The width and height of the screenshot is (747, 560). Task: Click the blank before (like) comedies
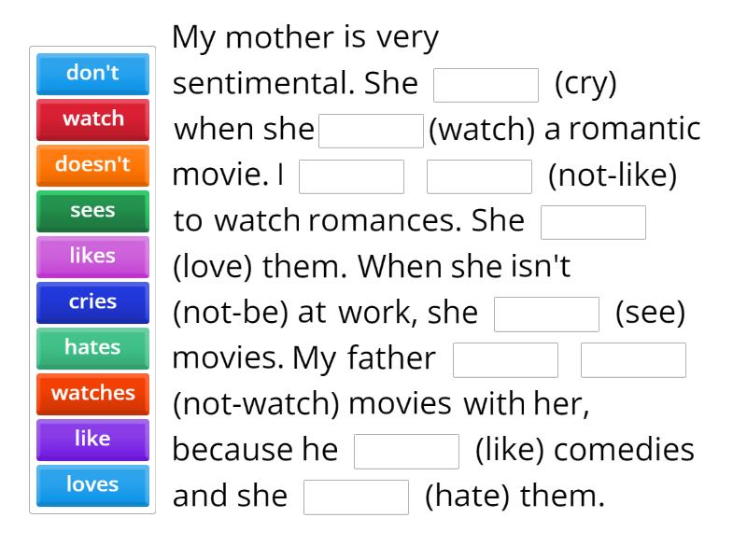[x=407, y=451]
